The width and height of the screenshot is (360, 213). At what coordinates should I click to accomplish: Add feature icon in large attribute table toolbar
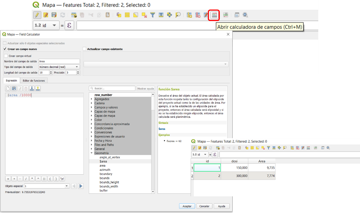(x=74, y=15)
